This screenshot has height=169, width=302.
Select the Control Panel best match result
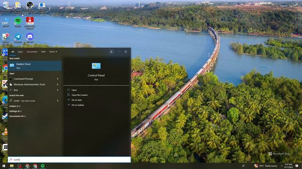point(34,66)
